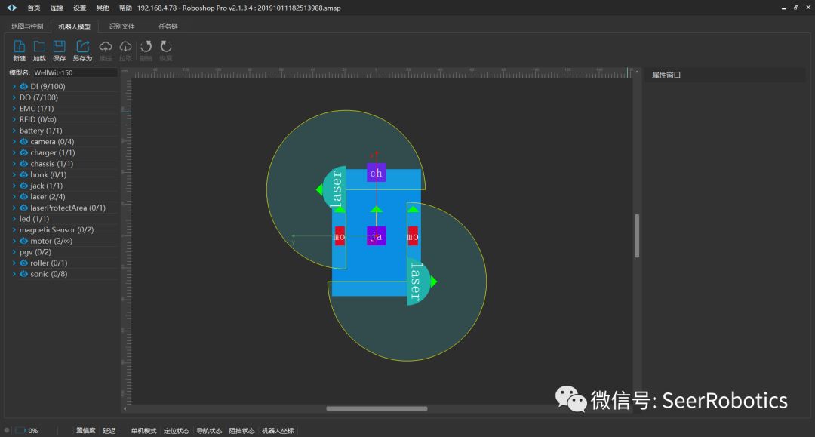Screen dimensions: 815x437
Task: Toggle the motor visibility eye icon
Action: pyautogui.click(x=24, y=242)
